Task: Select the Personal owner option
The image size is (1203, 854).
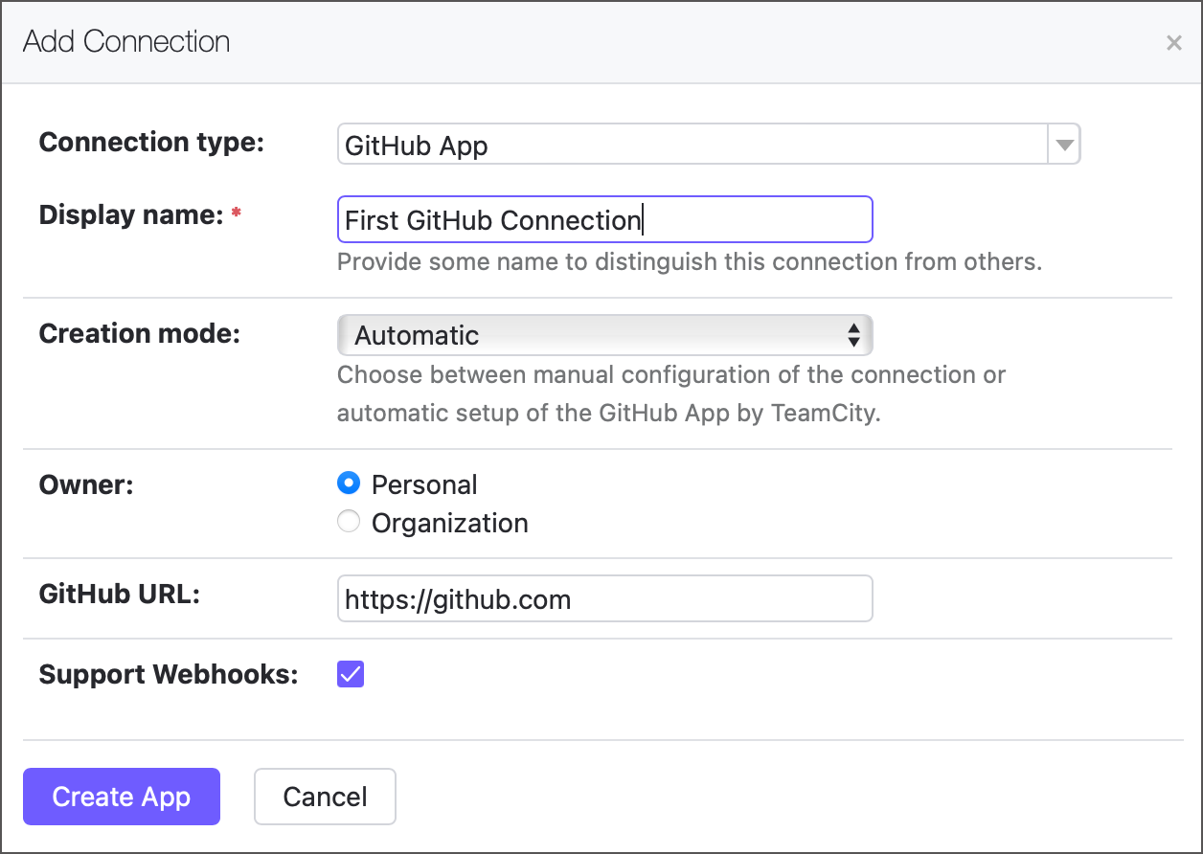Action: click(349, 483)
